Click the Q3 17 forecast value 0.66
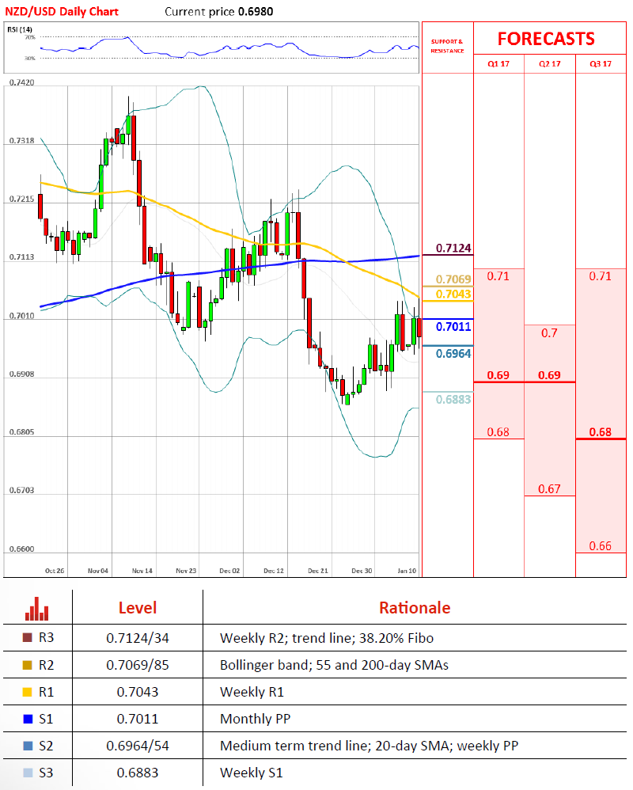This screenshot has height=790, width=633. (601, 546)
